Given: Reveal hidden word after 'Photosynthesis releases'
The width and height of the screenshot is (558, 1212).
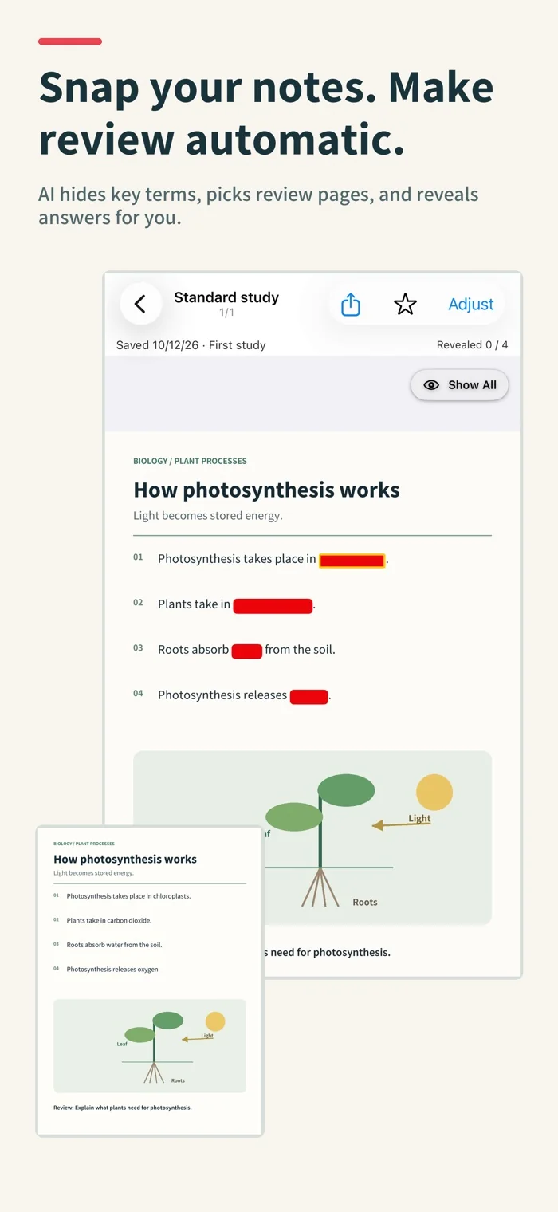Looking at the screenshot, I should pyautogui.click(x=309, y=696).
